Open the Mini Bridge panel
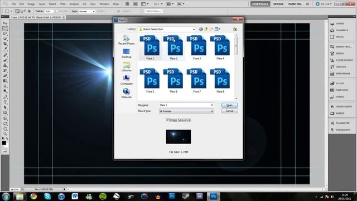This screenshot has height=201, width=357. (x=343, y=74)
